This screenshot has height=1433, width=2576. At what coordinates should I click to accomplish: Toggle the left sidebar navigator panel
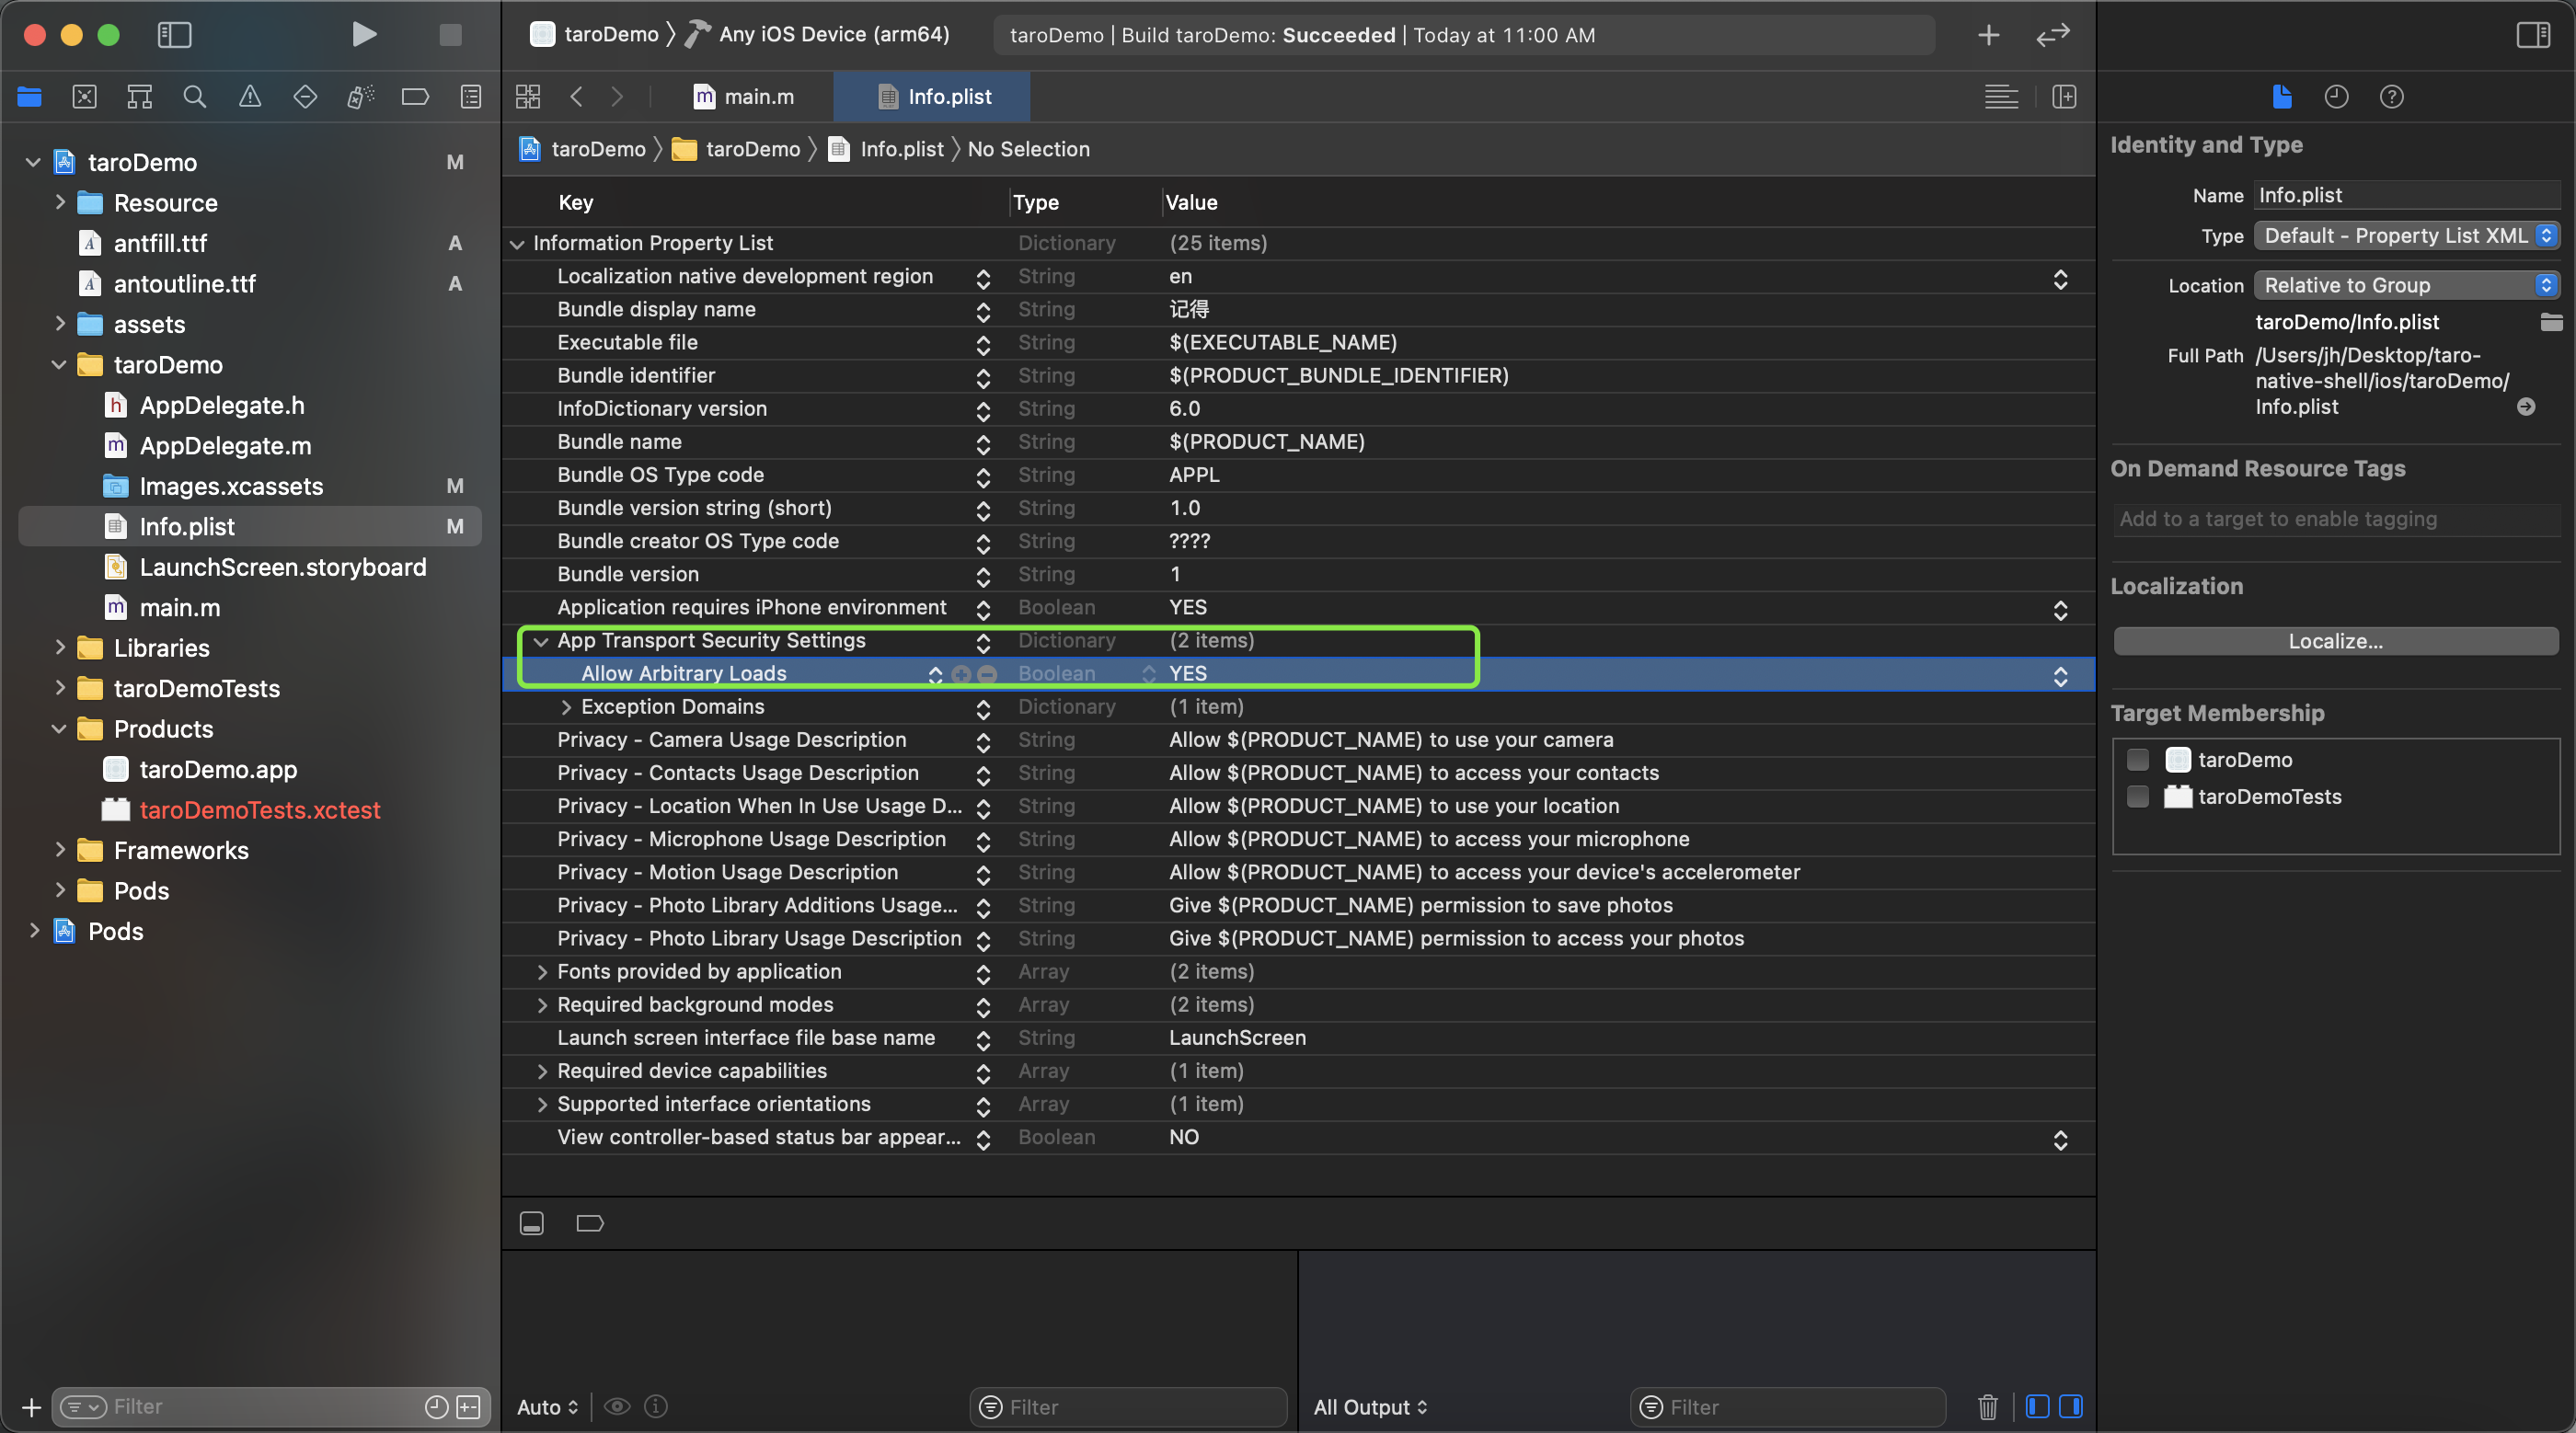(x=175, y=35)
